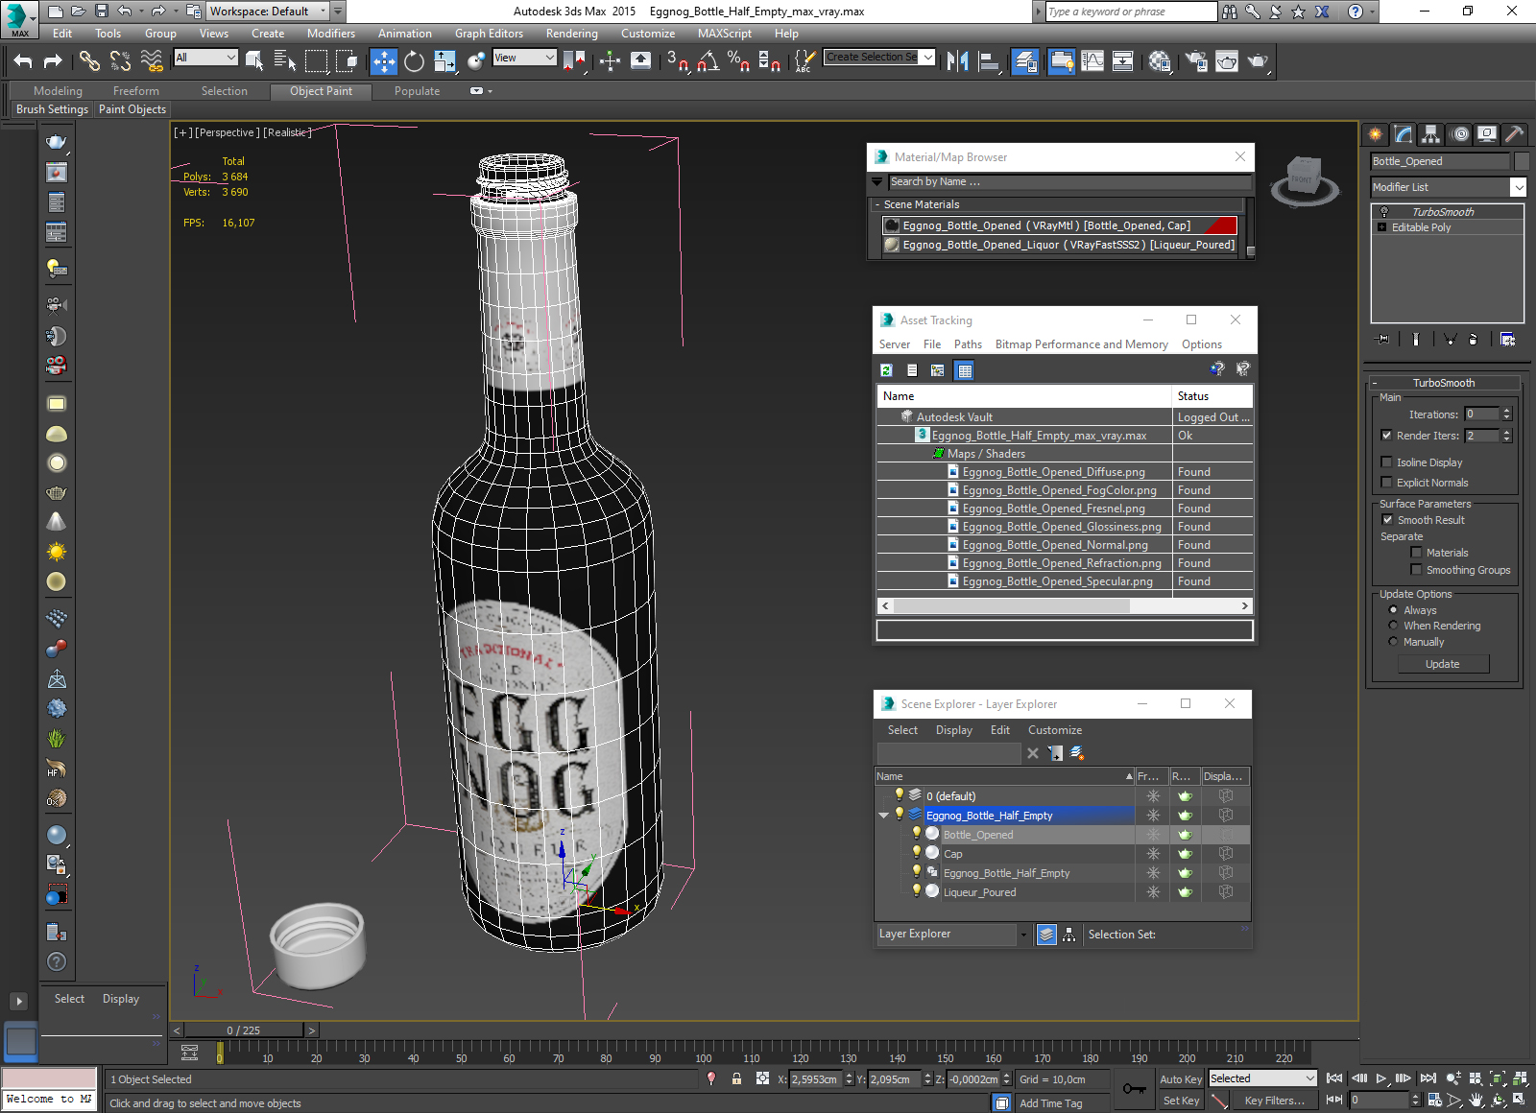Open Layer Explorer dropdown at bottom

pos(1023,935)
